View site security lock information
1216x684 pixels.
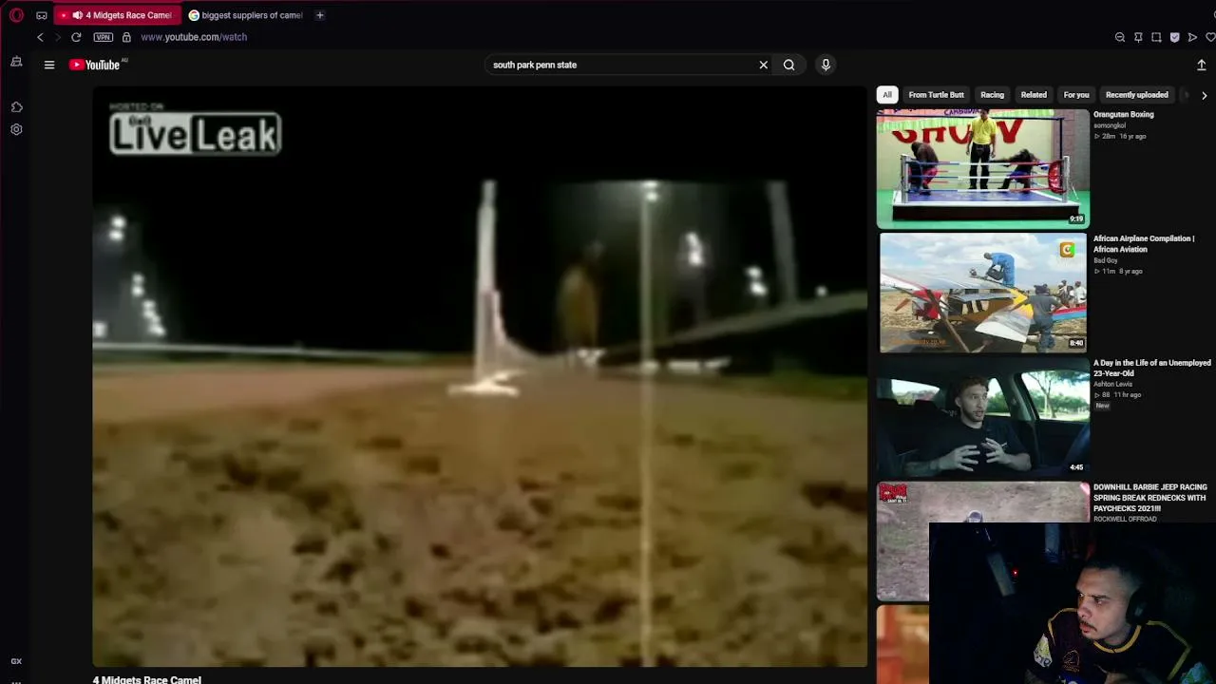click(126, 37)
